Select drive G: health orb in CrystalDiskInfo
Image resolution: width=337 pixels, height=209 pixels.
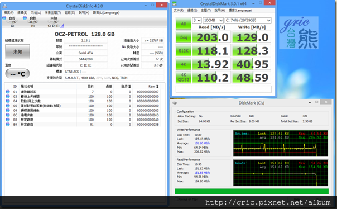(4, 18)
